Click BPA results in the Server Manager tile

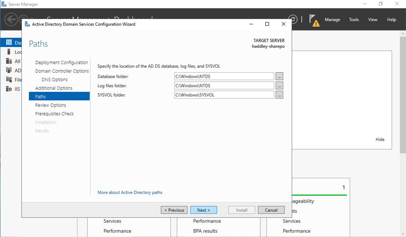205,231
